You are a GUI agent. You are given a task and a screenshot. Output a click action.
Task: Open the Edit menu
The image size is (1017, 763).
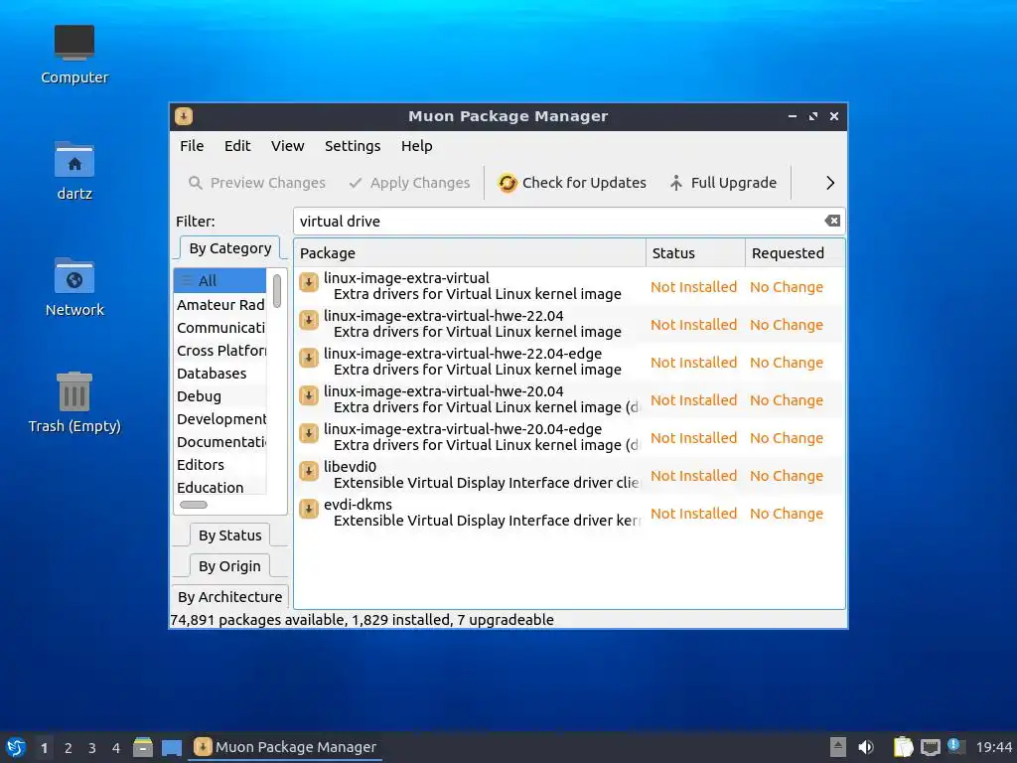[237, 146]
